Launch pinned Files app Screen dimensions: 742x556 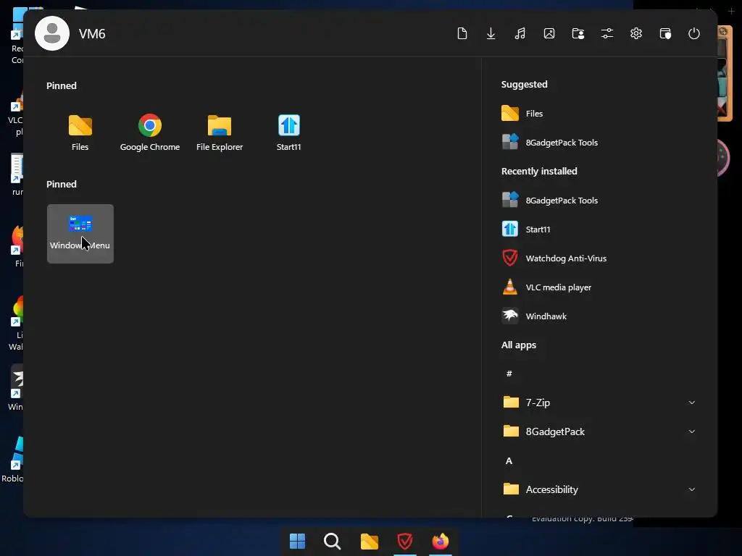pos(80,133)
